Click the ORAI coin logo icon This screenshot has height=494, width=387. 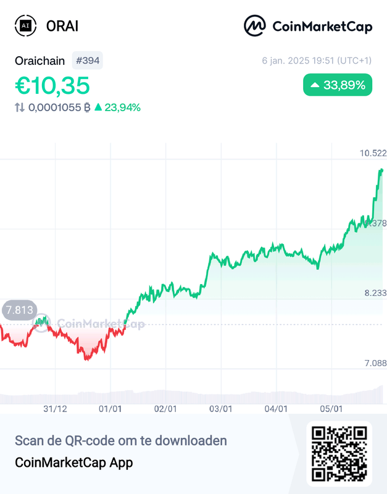(25, 26)
